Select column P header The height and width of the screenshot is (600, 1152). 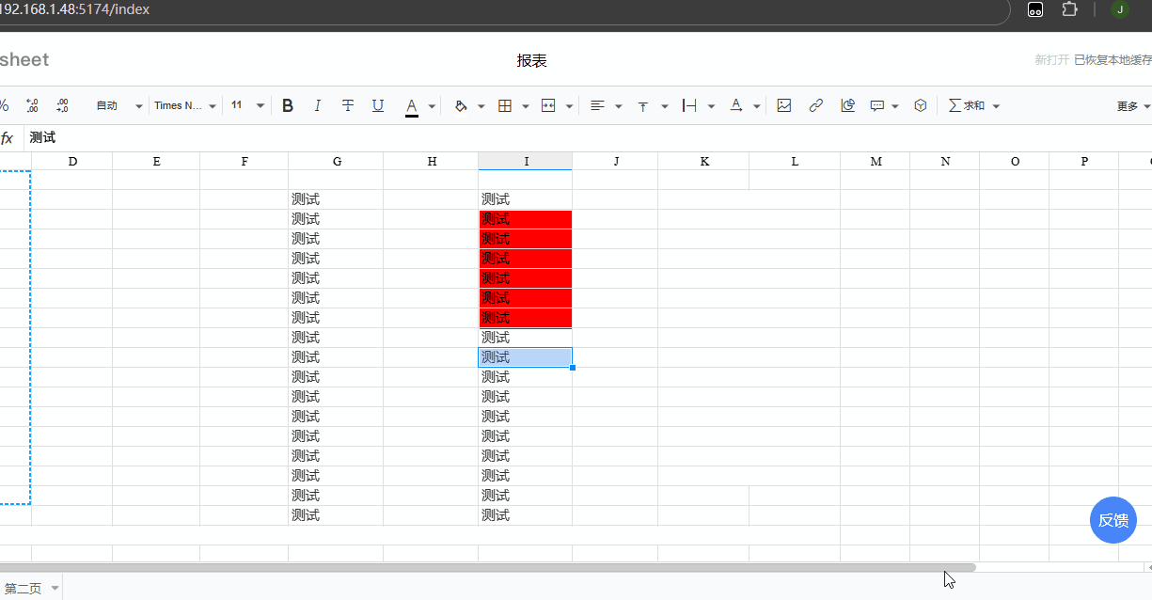pyautogui.click(x=1084, y=162)
